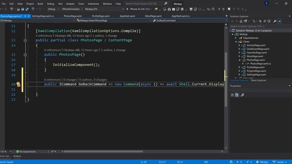The image size is (292, 164).
Task: Click the Open File folder icon
Action: click(18, 9)
